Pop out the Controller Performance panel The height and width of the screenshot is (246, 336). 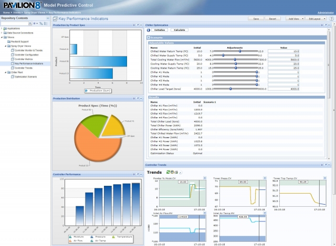tap(138, 174)
